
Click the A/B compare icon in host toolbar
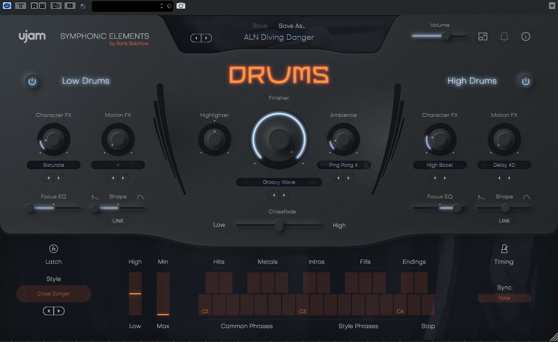click(x=56, y=6)
